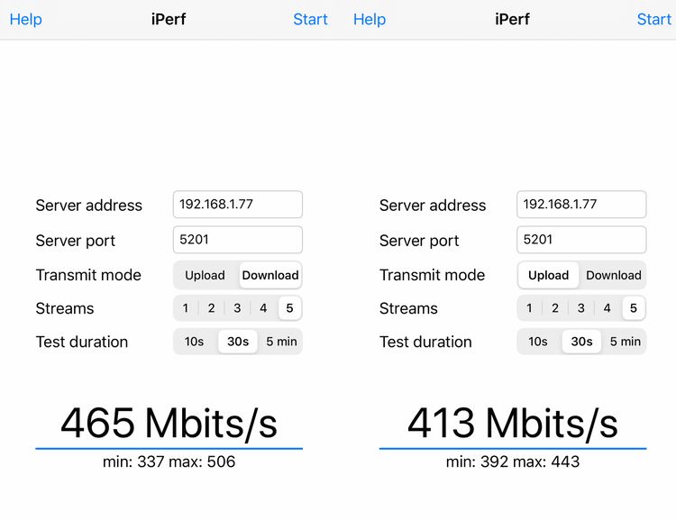Image resolution: width=676 pixels, height=521 pixels.
Task: Choose Download mode in the 465 Mbits/s panel
Action: (270, 275)
